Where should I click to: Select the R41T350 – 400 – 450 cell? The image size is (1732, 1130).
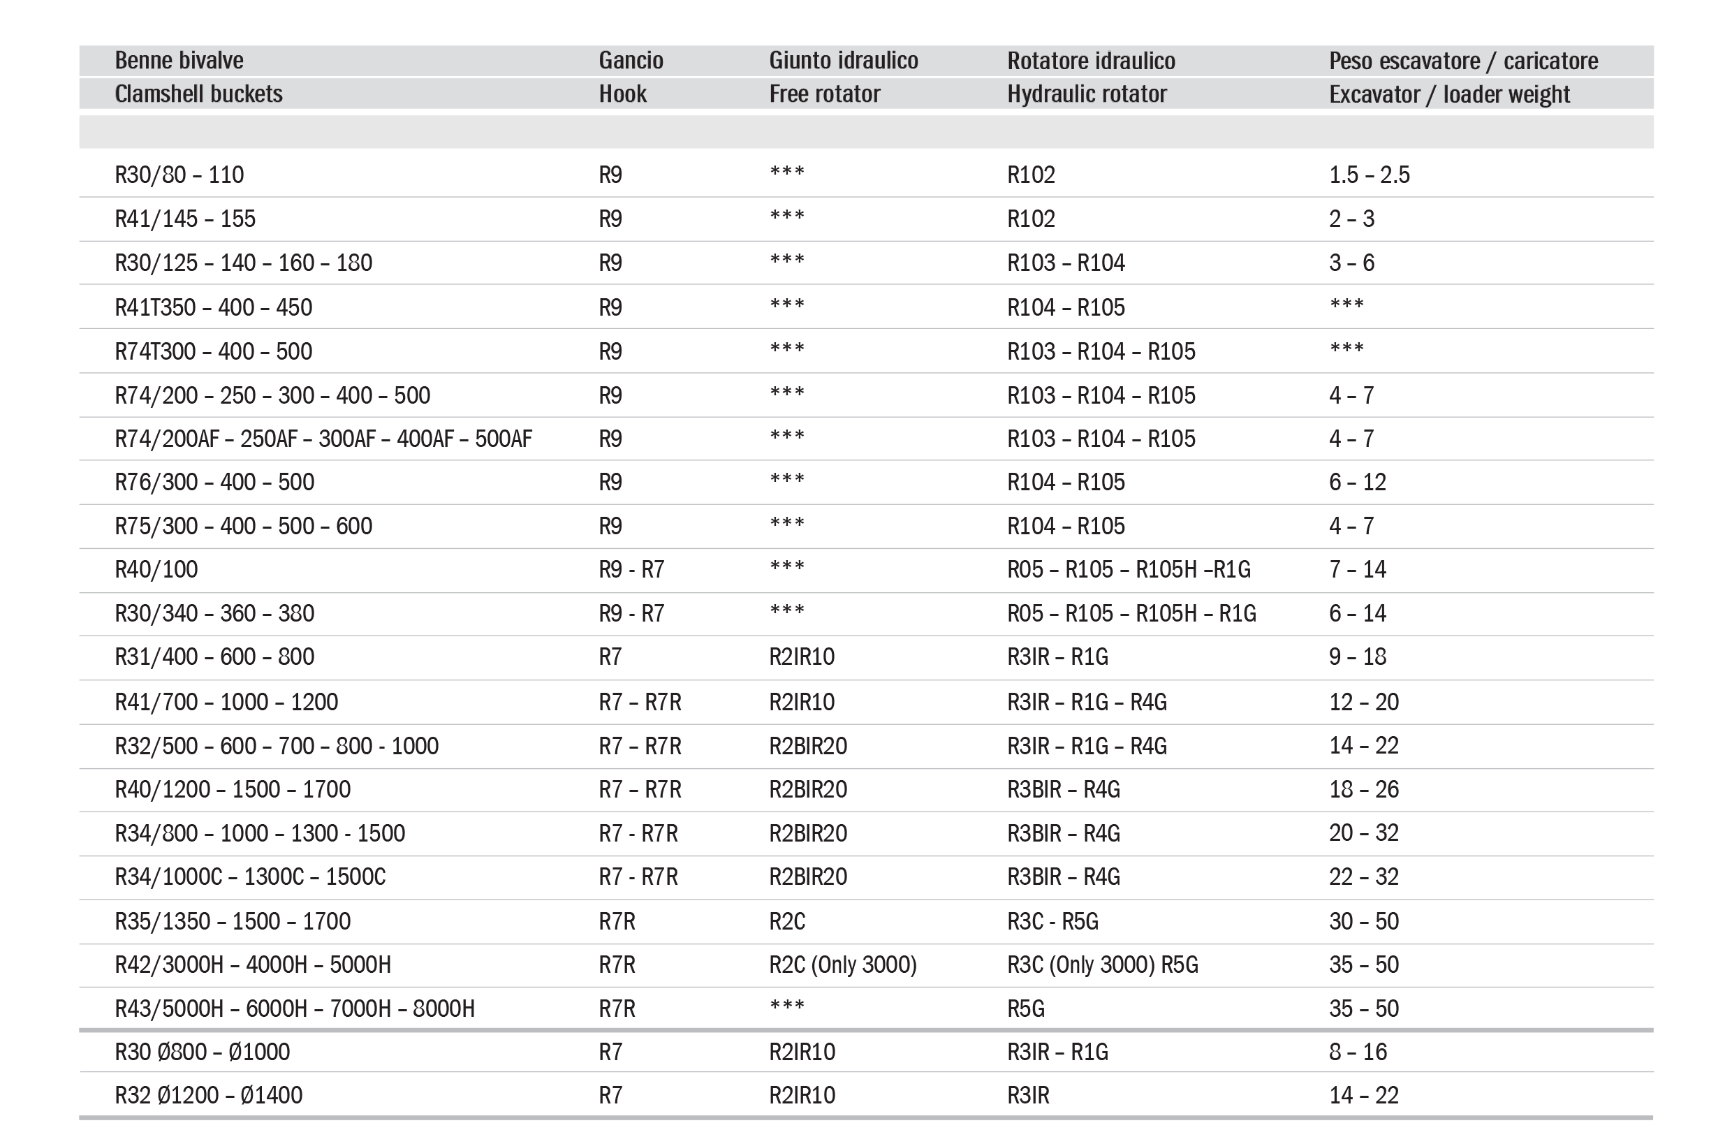point(213,307)
